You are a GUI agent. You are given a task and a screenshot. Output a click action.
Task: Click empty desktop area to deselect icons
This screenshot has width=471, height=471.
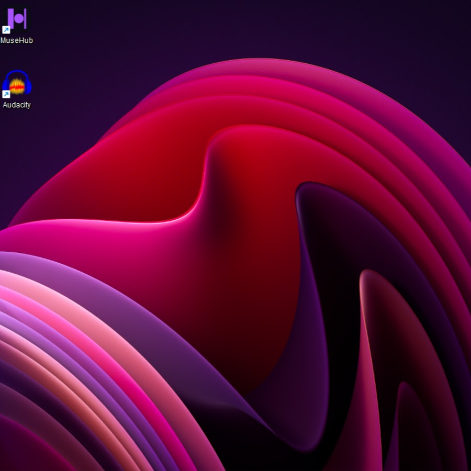[157, 31]
